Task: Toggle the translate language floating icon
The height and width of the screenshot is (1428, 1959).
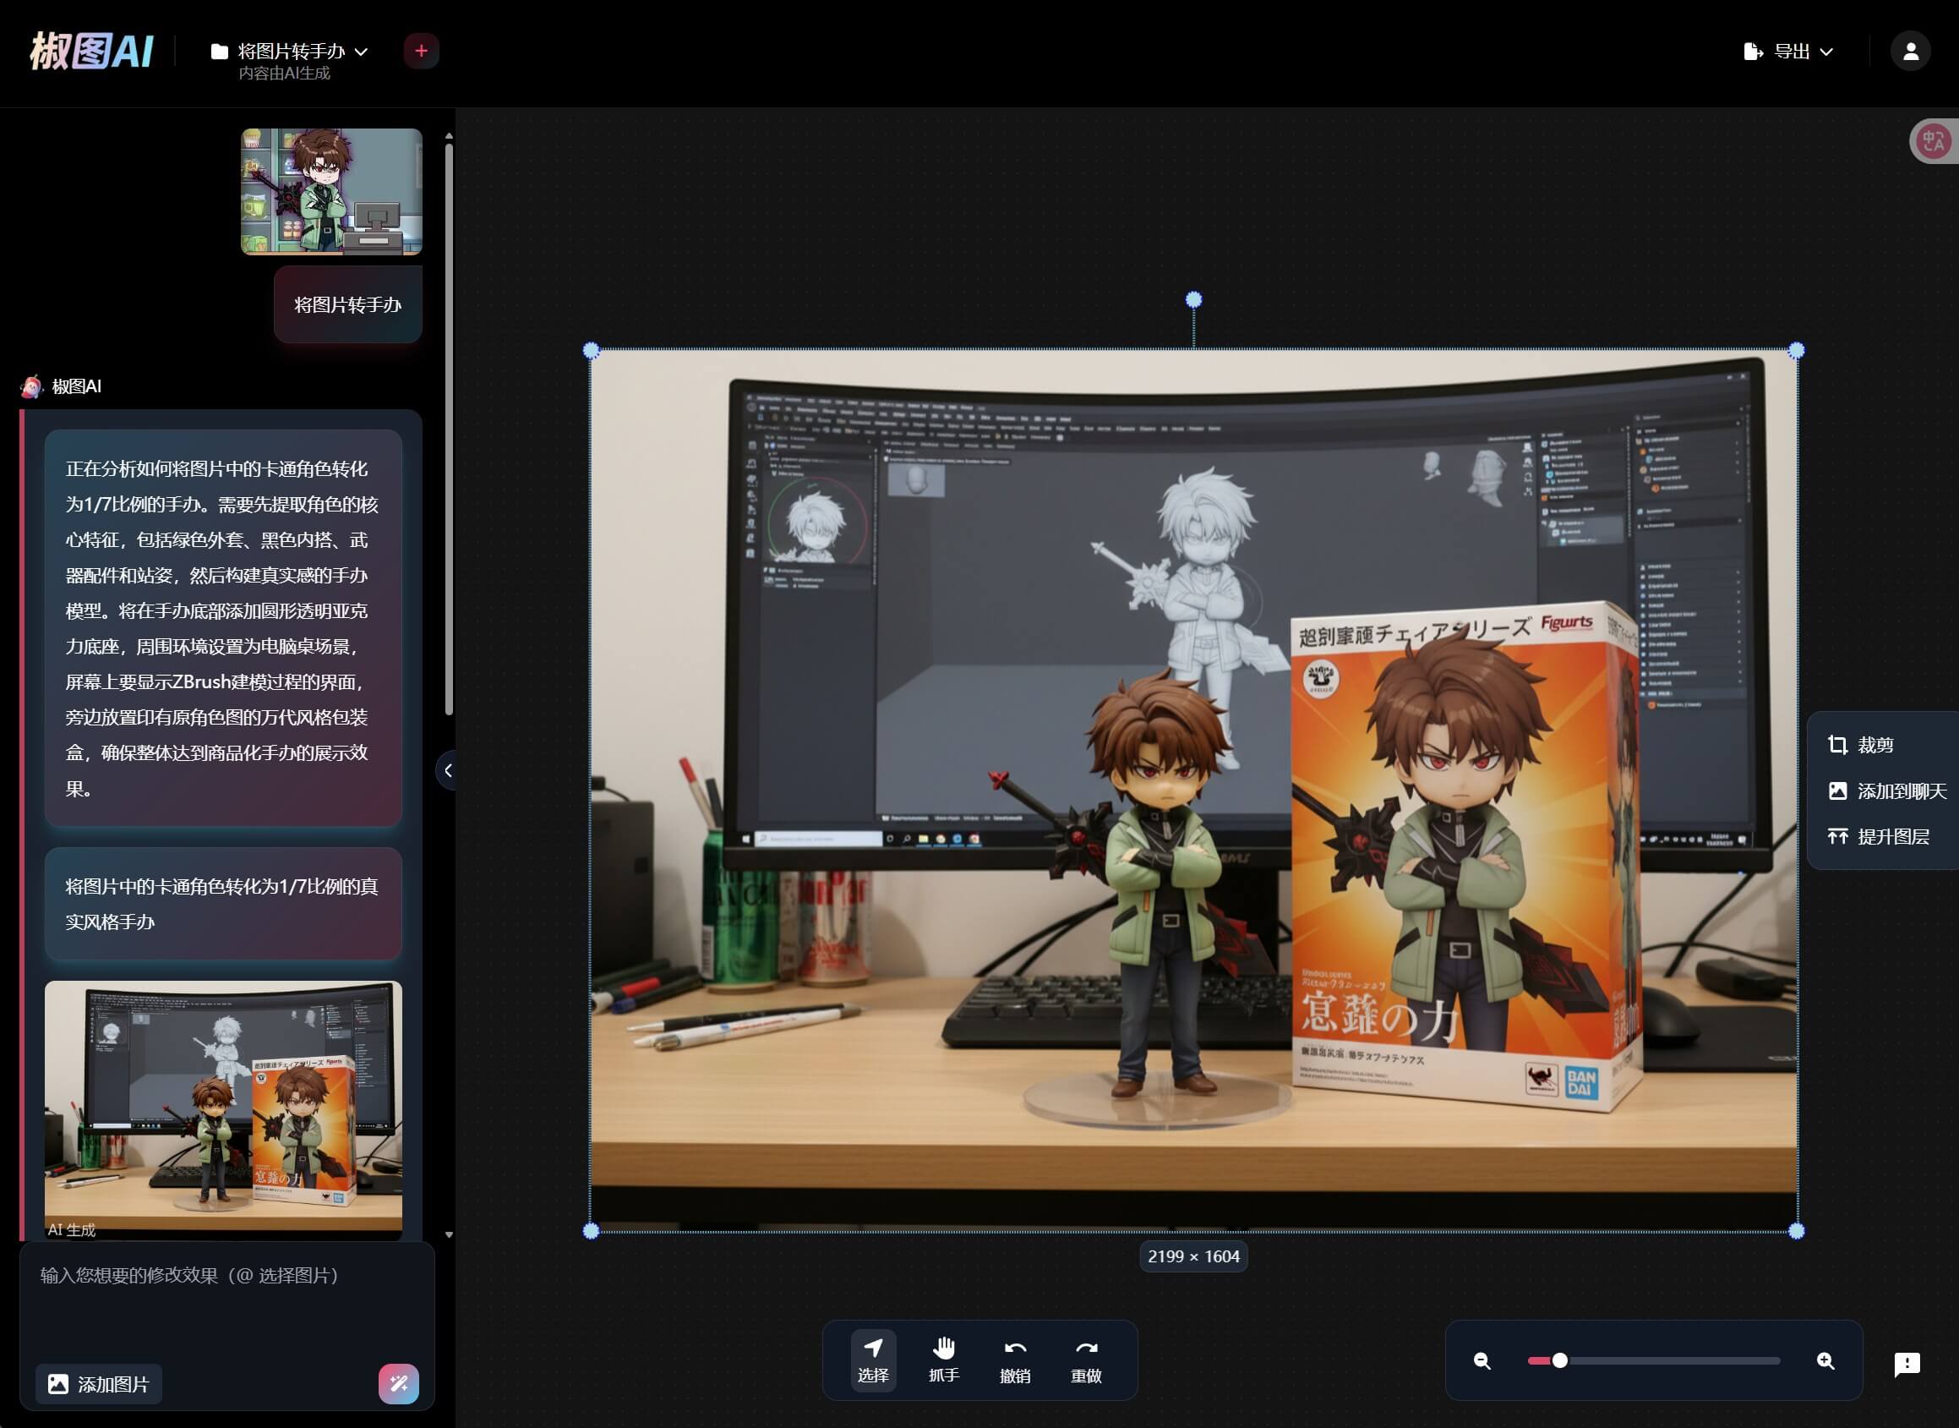Action: pos(1933,141)
